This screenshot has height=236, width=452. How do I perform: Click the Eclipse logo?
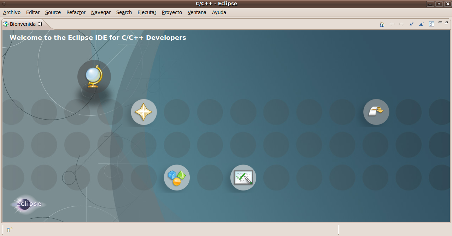[28, 204]
